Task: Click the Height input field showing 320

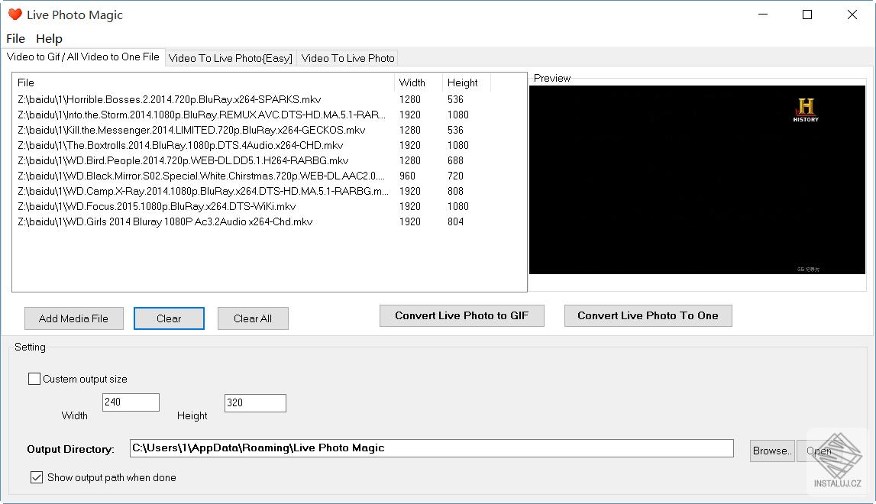Action: click(255, 403)
